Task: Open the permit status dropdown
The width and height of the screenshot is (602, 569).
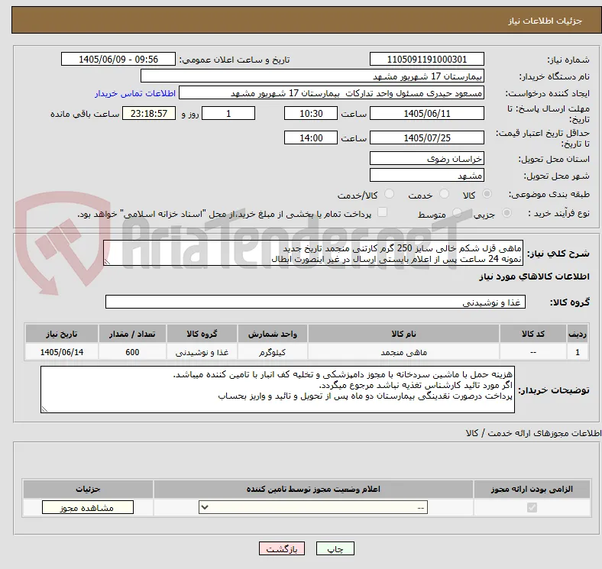Action: (313, 508)
